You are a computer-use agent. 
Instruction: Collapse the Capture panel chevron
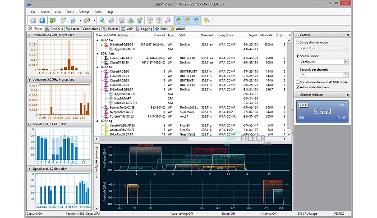(x=347, y=35)
